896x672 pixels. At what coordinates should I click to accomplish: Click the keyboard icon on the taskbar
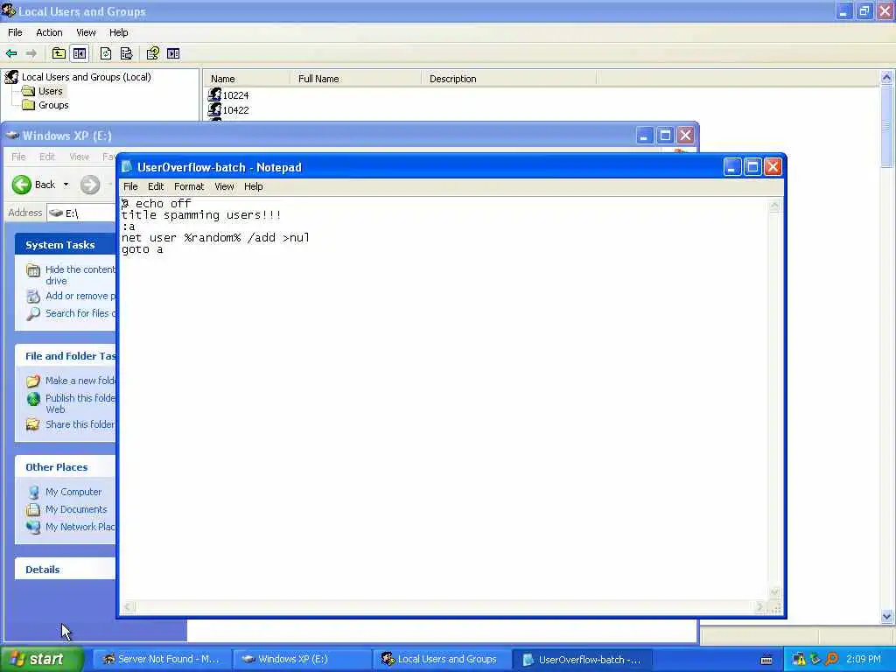pos(766,660)
